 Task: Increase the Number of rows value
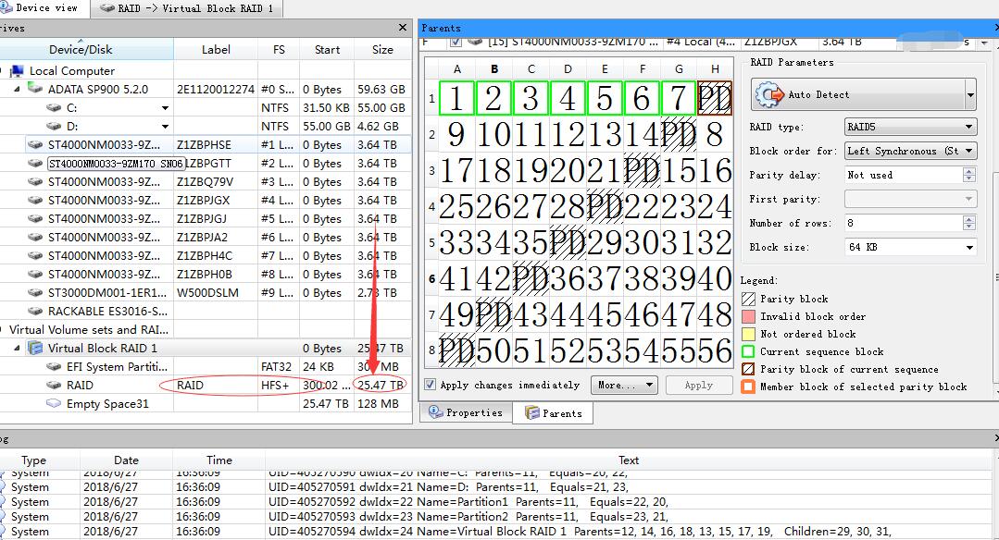pyautogui.click(x=968, y=220)
